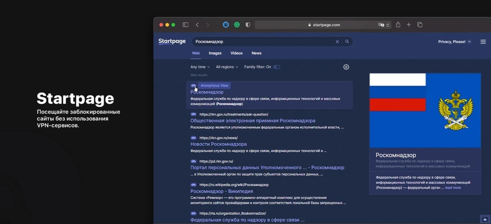491x224 pixels.
Task: Click mask icon next to rkn.gov.ru/news/
Action: pyautogui.click(x=193, y=138)
